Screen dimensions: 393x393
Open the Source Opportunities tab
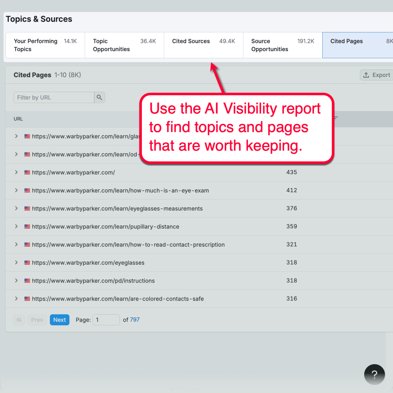(x=283, y=45)
